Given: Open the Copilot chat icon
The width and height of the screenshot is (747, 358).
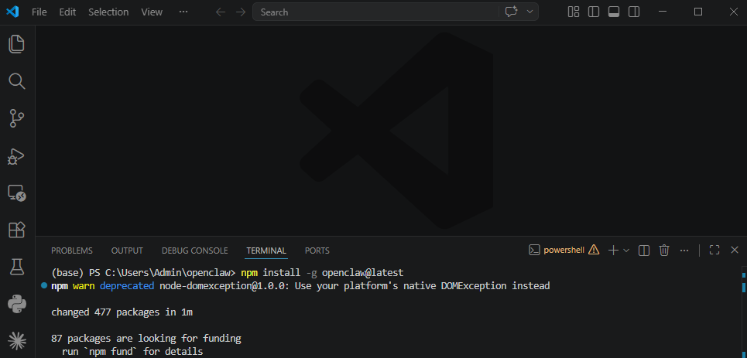Looking at the screenshot, I should click(511, 12).
